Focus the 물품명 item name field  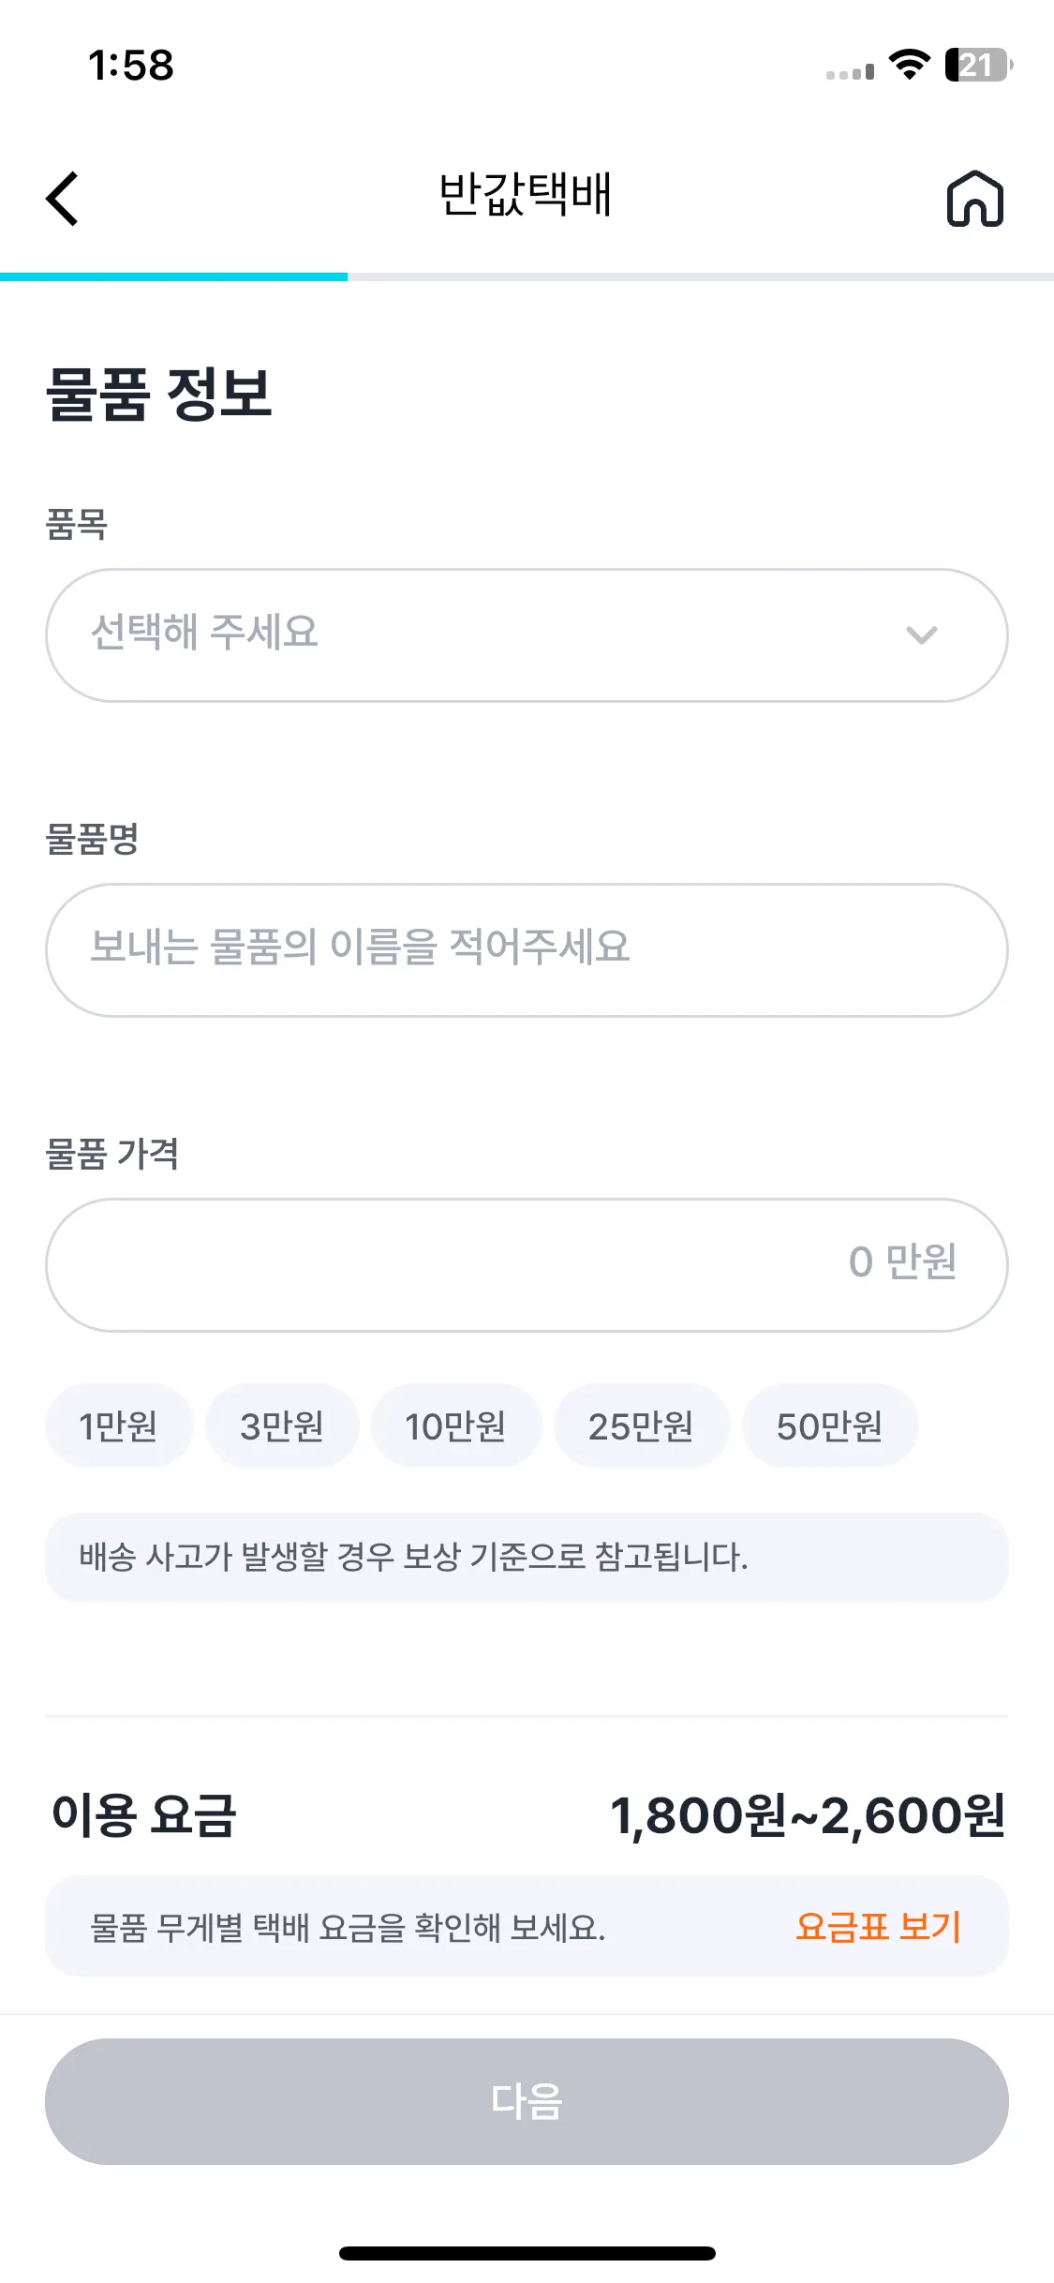pyautogui.click(x=527, y=949)
